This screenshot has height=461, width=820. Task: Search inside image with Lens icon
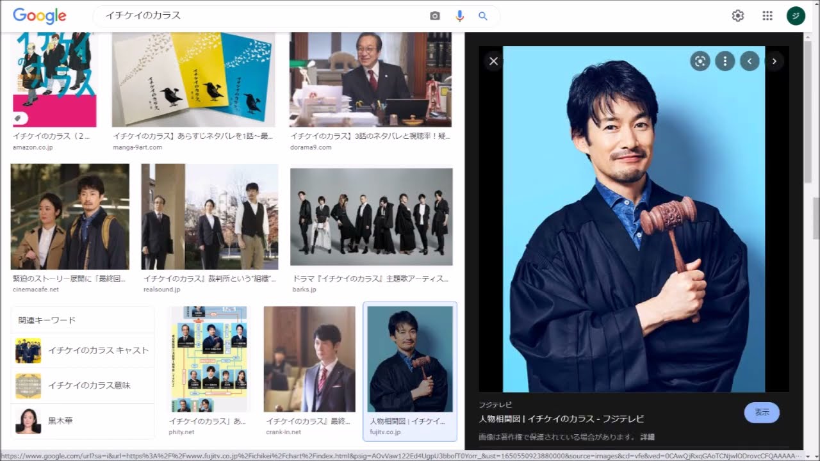pos(700,61)
